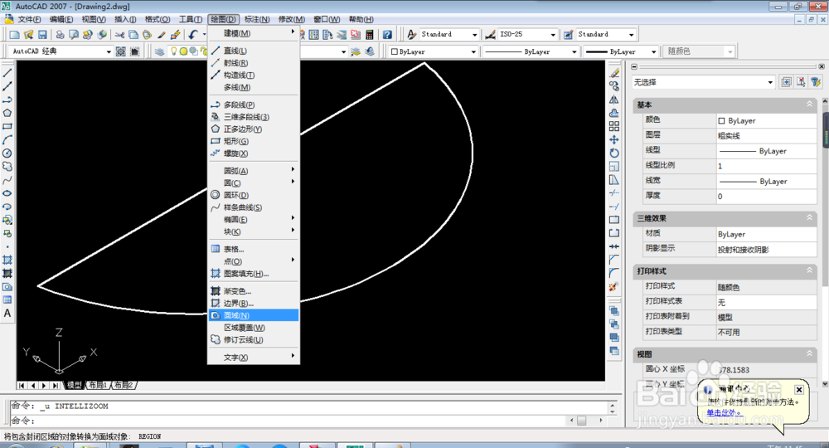Click the Workspace Settings gear icon
The width and height of the screenshot is (829, 448).
click(x=120, y=51)
